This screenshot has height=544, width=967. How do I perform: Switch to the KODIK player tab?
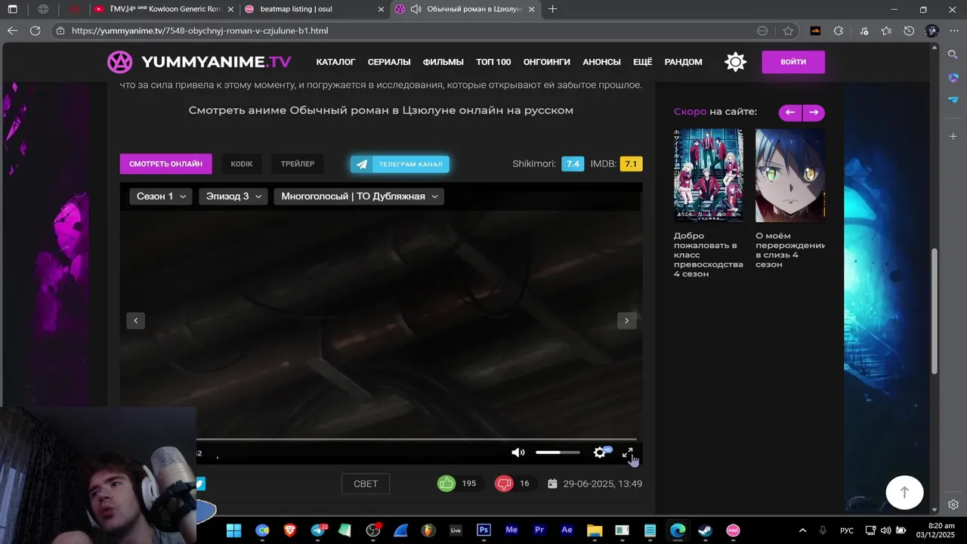tap(242, 164)
